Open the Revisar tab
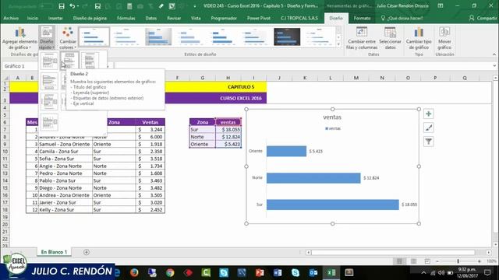This screenshot has width=499, height=280. (174, 18)
